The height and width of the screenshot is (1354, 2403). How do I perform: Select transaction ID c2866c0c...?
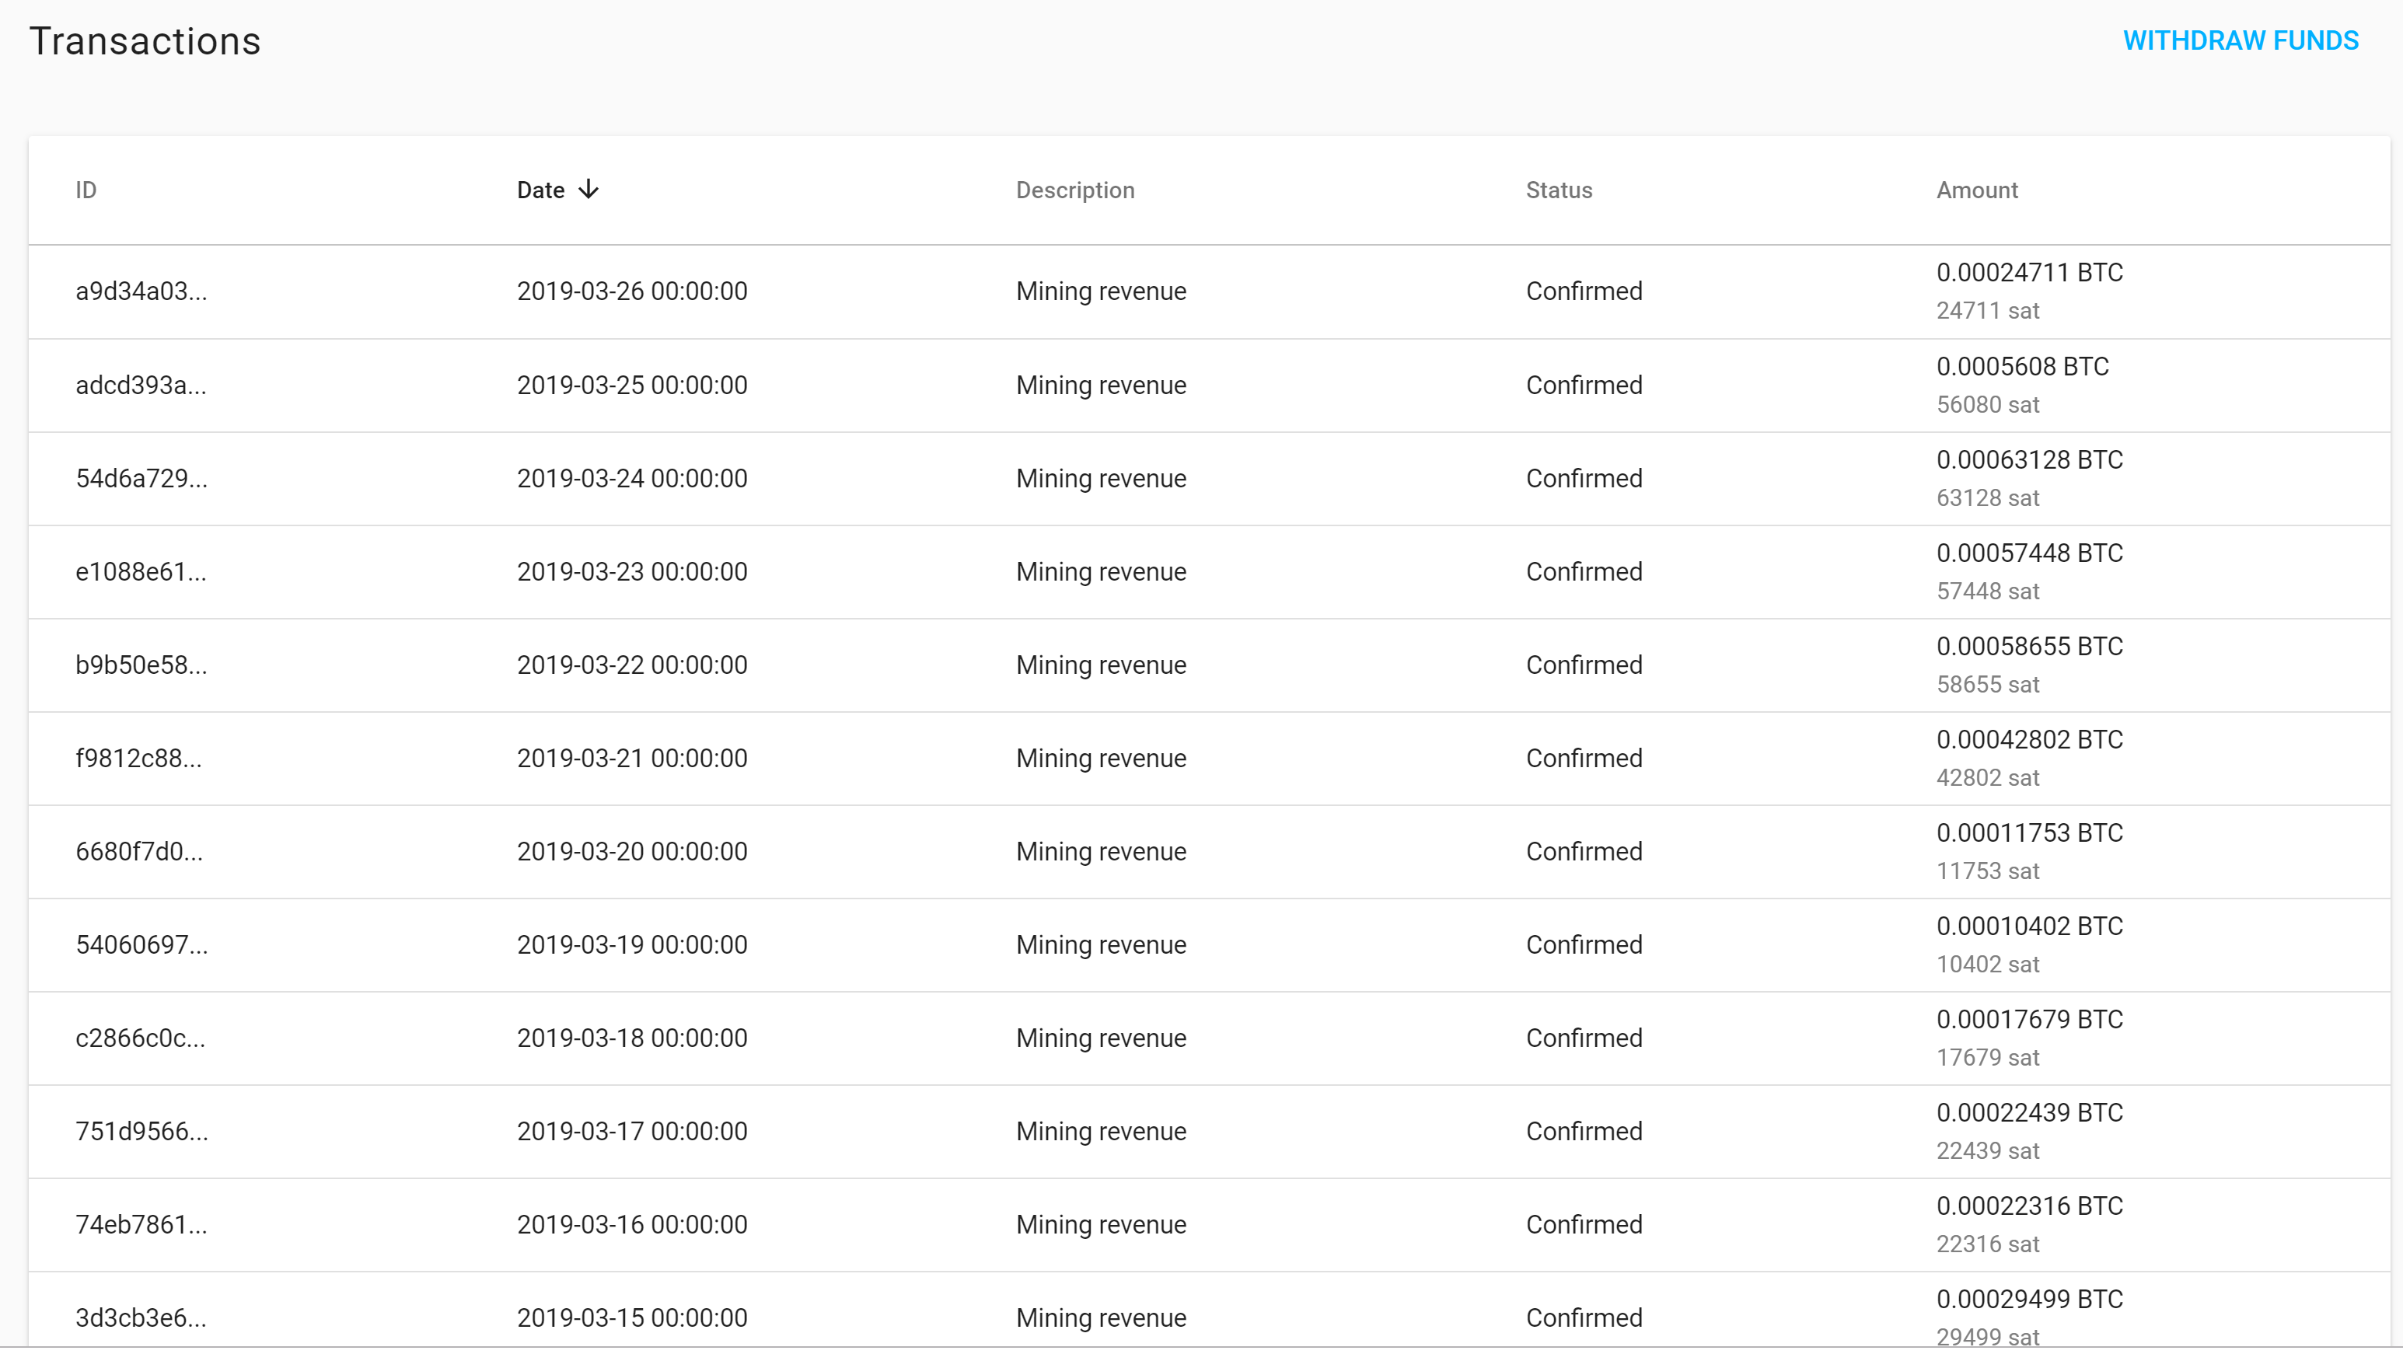[140, 1038]
